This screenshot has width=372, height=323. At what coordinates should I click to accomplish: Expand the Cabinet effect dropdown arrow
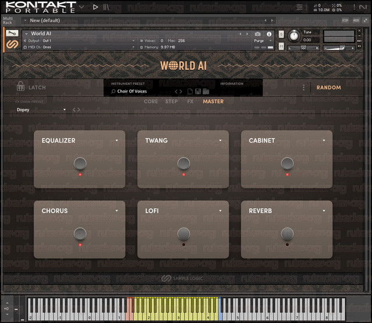point(324,140)
